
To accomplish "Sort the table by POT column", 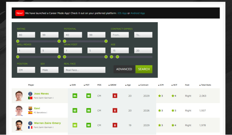I will [x=87, y=85].
